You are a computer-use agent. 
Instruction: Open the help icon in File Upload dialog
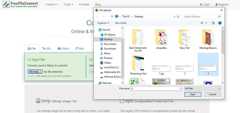tap(220, 23)
